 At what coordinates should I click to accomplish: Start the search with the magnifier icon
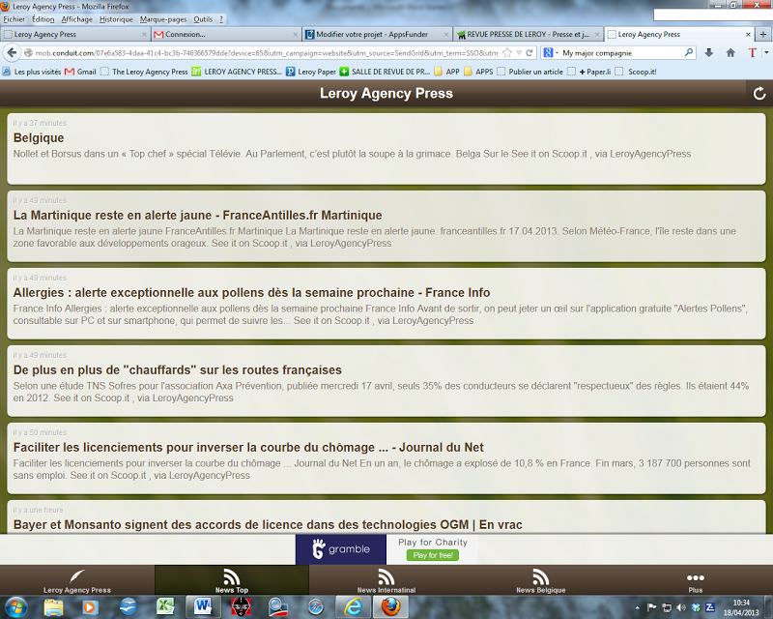(x=689, y=52)
